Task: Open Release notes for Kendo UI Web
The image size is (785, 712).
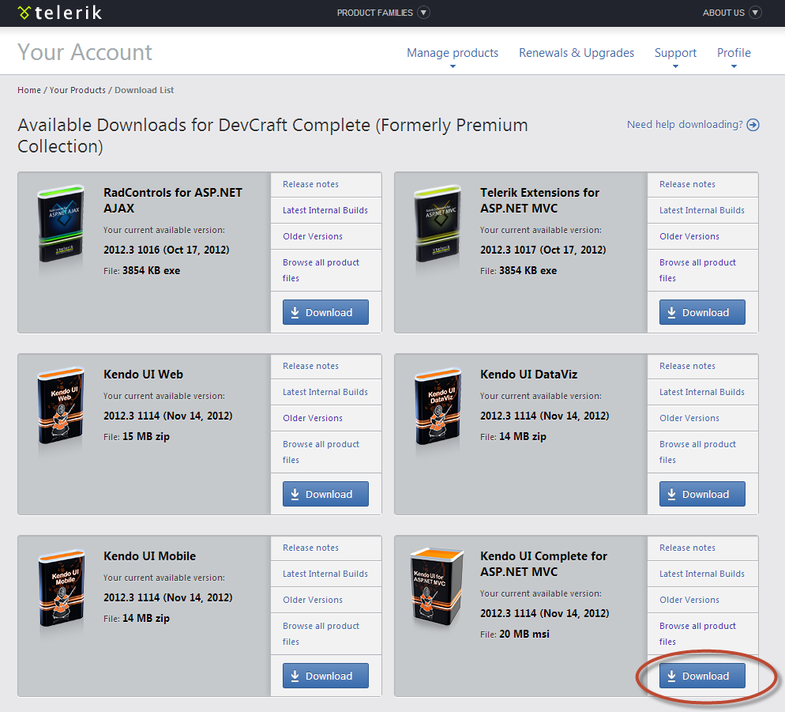Action: click(311, 366)
